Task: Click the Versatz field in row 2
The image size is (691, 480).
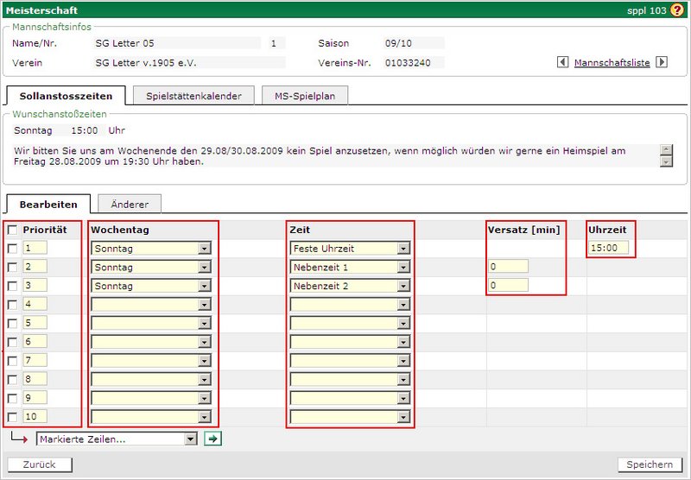Action: point(508,267)
